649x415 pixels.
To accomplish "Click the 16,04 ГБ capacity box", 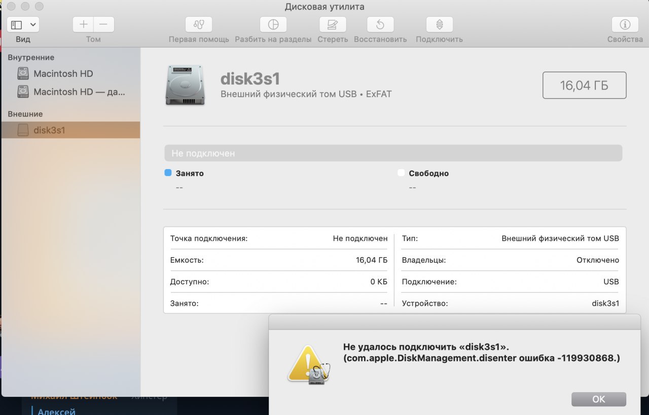I will [x=584, y=85].
